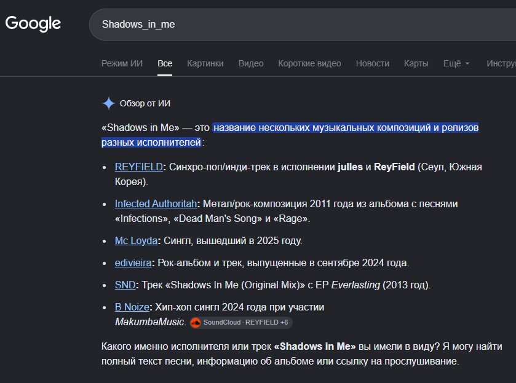Open the Карты tab
The image size is (516, 383).
(416, 63)
